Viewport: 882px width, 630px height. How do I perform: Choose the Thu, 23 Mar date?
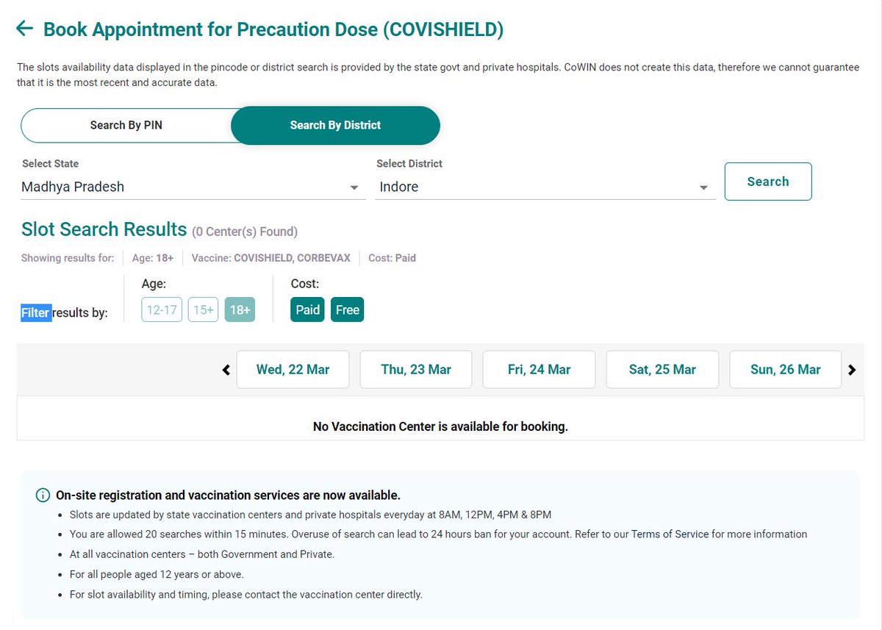coord(416,370)
